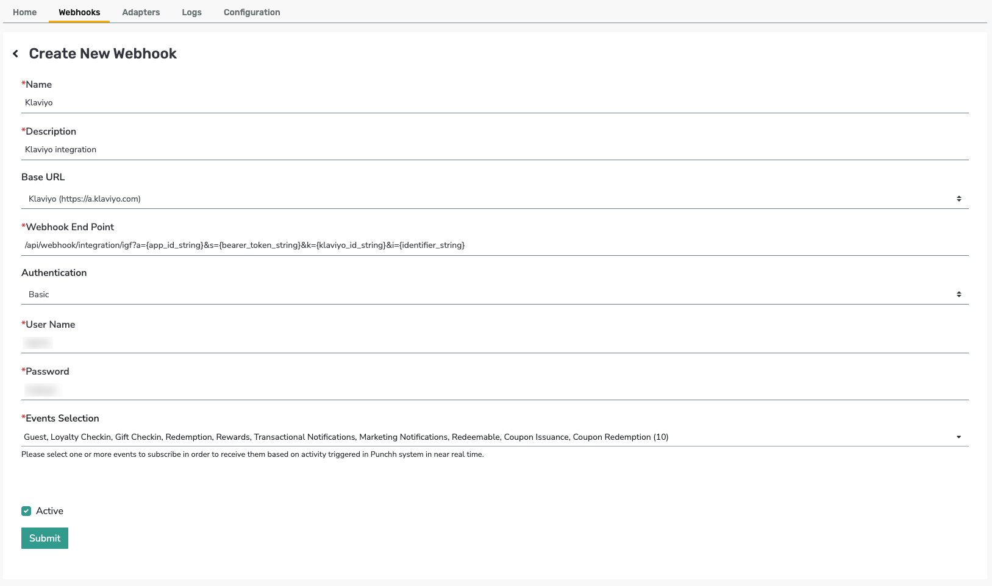Screen dimensions: 992x586
Task: Uncheck the Active checkbox
Action: coord(26,511)
